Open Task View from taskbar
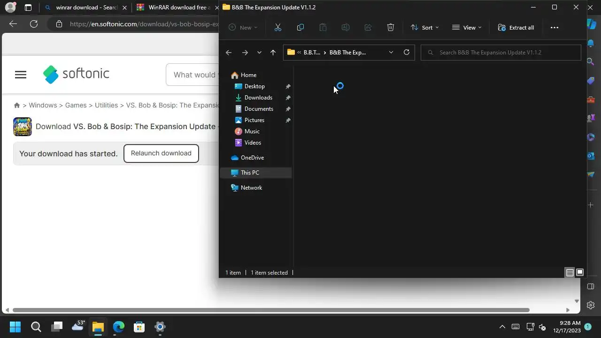This screenshot has height=338, width=601. point(57,327)
